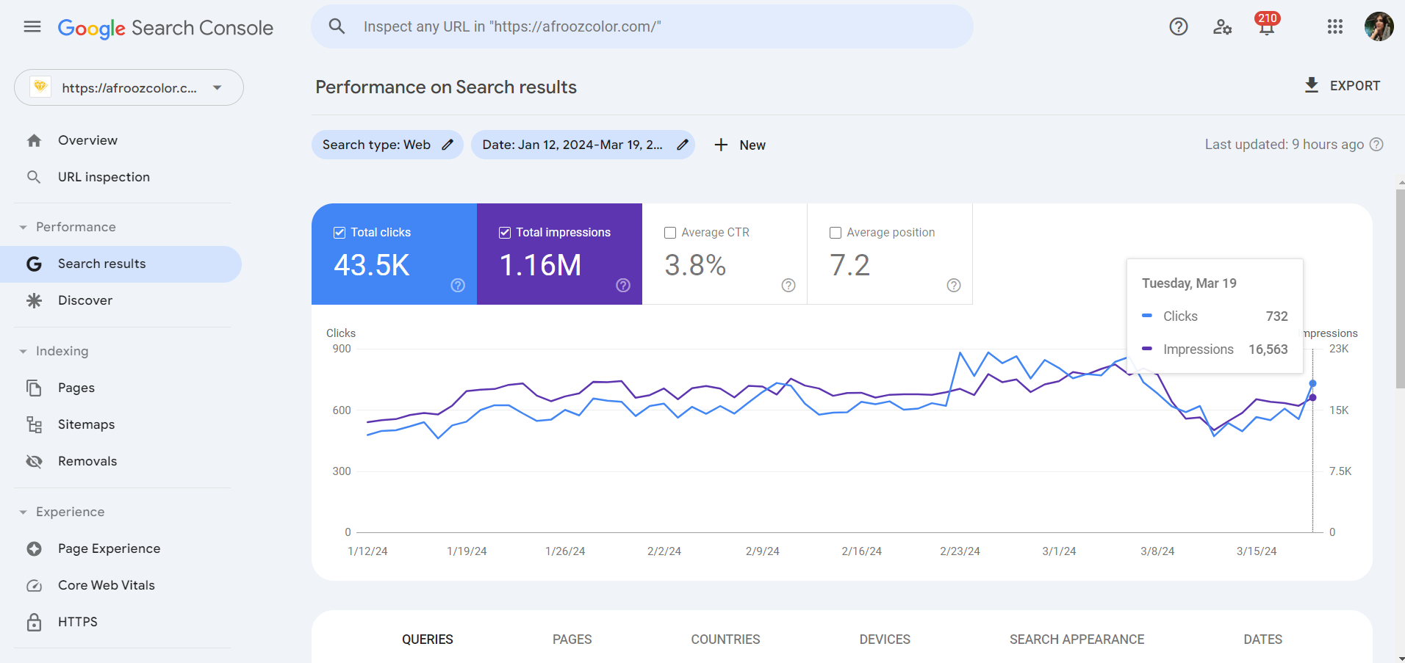Image resolution: width=1405 pixels, height=663 pixels.
Task: Enable the Average CTR metric
Action: pyautogui.click(x=669, y=232)
